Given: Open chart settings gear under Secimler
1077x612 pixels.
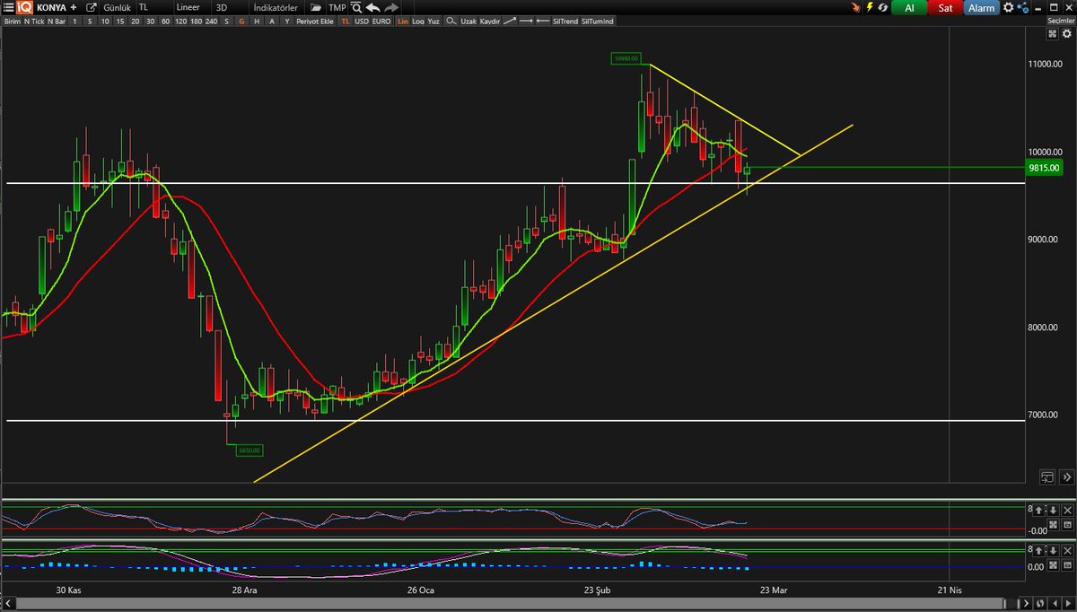Looking at the screenshot, I should (1067, 34).
